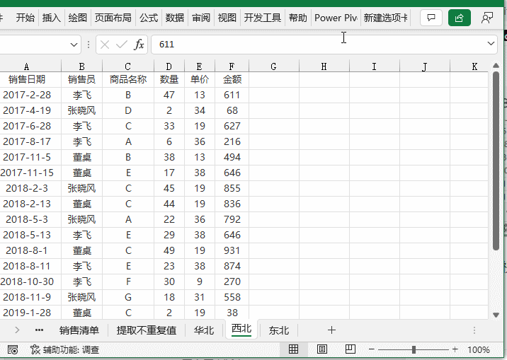Confirm entry with checkmark icon
Viewport: 507px width, 360px height.
click(x=122, y=45)
